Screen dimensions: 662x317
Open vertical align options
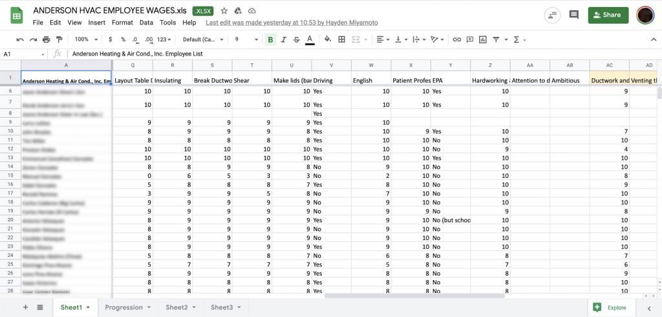pos(401,39)
